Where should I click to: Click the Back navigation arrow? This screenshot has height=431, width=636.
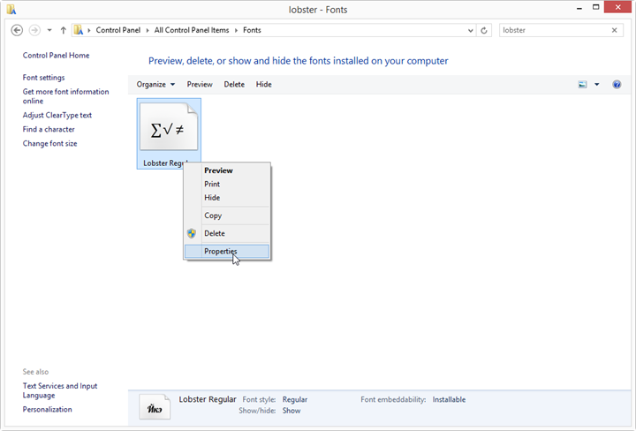(x=17, y=30)
